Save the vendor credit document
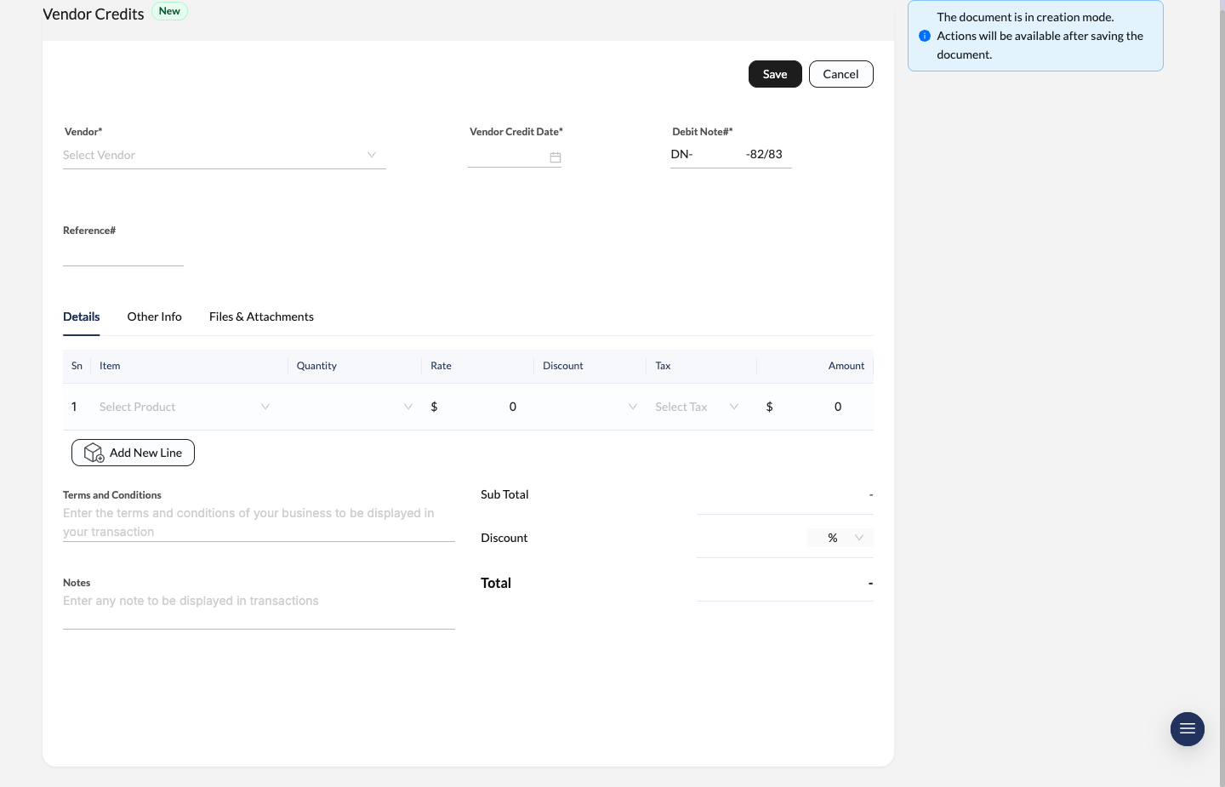1225x787 pixels. (775, 74)
